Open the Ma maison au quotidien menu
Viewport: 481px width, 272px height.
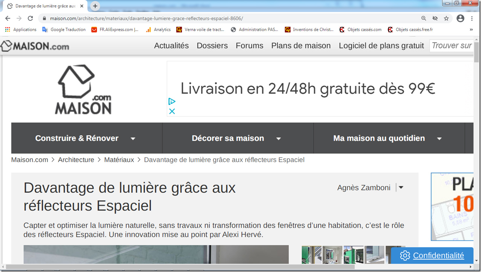(x=379, y=138)
